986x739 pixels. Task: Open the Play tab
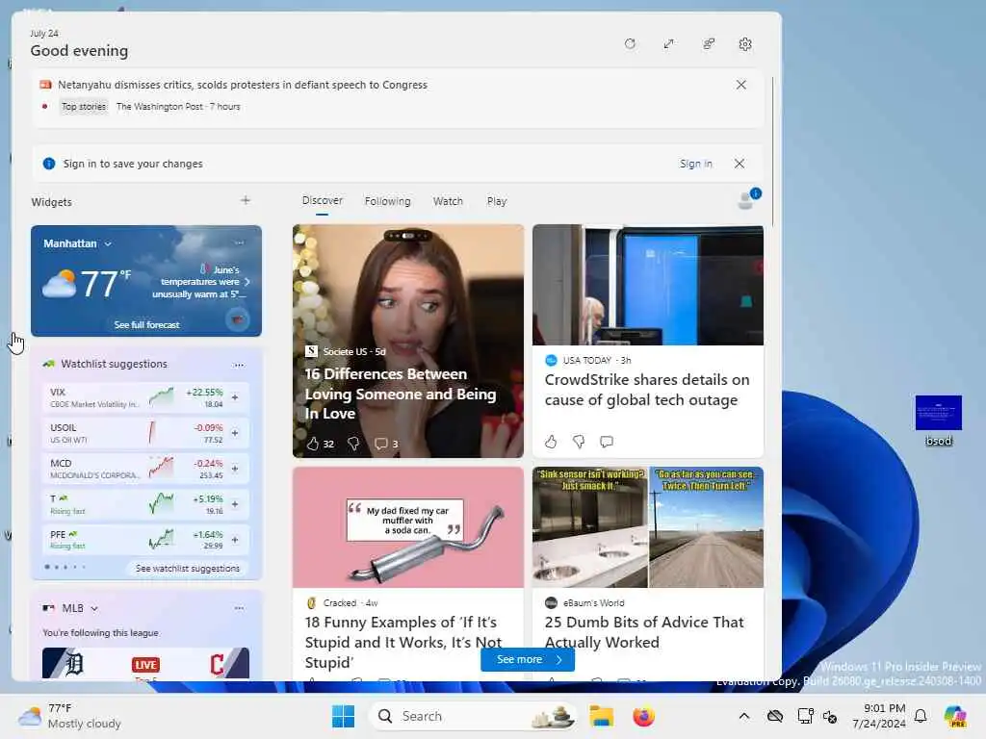[x=496, y=201]
